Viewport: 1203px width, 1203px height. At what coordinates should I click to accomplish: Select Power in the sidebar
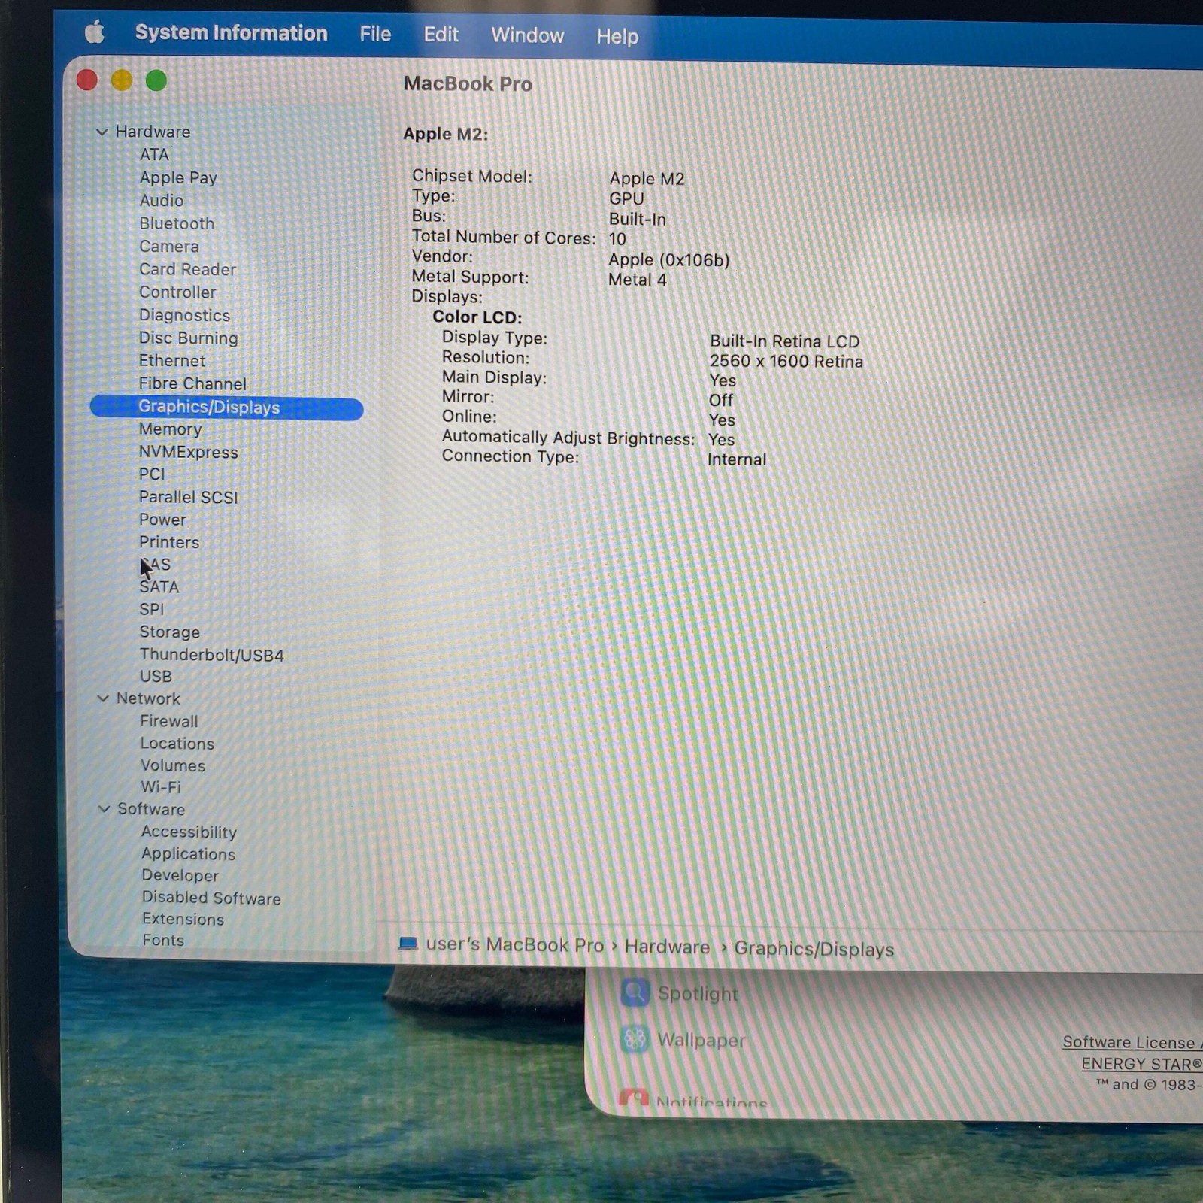162,520
